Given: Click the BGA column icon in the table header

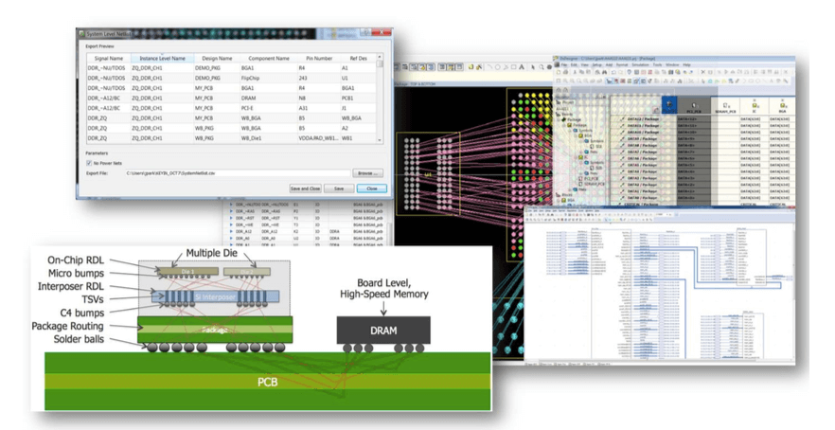Looking at the screenshot, I should (783, 106).
